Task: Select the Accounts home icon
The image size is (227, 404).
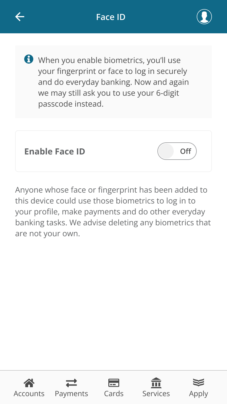Action: [x=29, y=382]
